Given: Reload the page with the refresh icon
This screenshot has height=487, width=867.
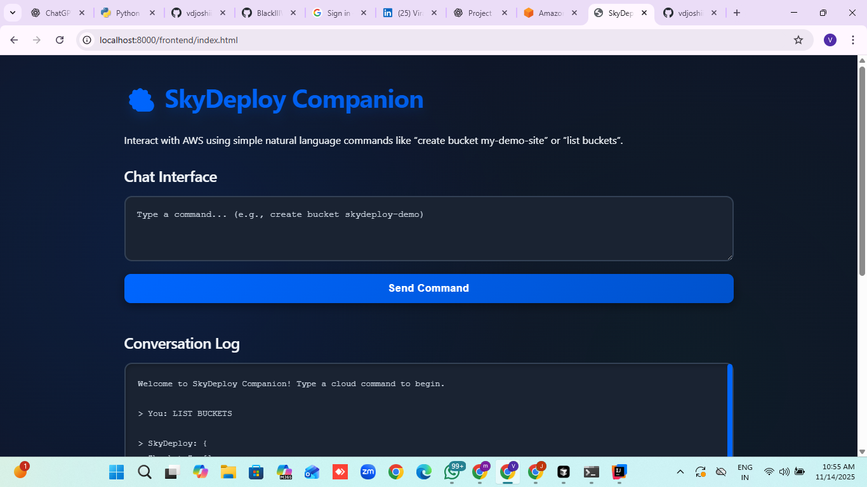Looking at the screenshot, I should 60,40.
